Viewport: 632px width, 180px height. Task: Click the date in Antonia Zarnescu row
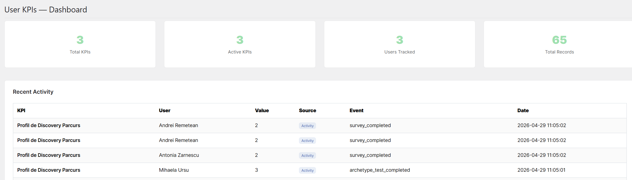(x=542, y=155)
